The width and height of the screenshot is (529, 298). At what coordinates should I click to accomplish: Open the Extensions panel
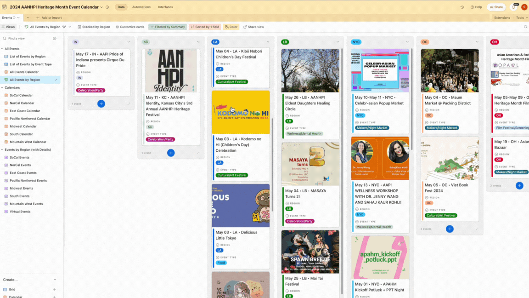click(502, 17)
